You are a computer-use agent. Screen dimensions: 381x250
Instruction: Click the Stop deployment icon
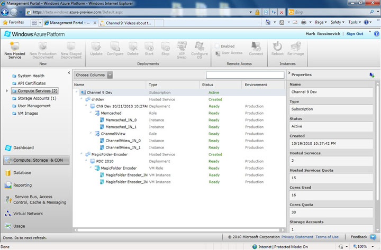165,46
